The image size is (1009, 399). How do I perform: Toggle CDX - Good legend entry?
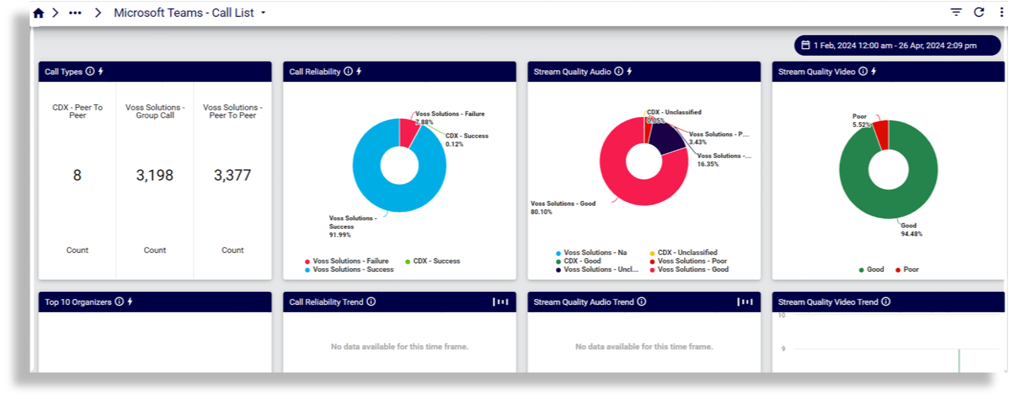578,261
